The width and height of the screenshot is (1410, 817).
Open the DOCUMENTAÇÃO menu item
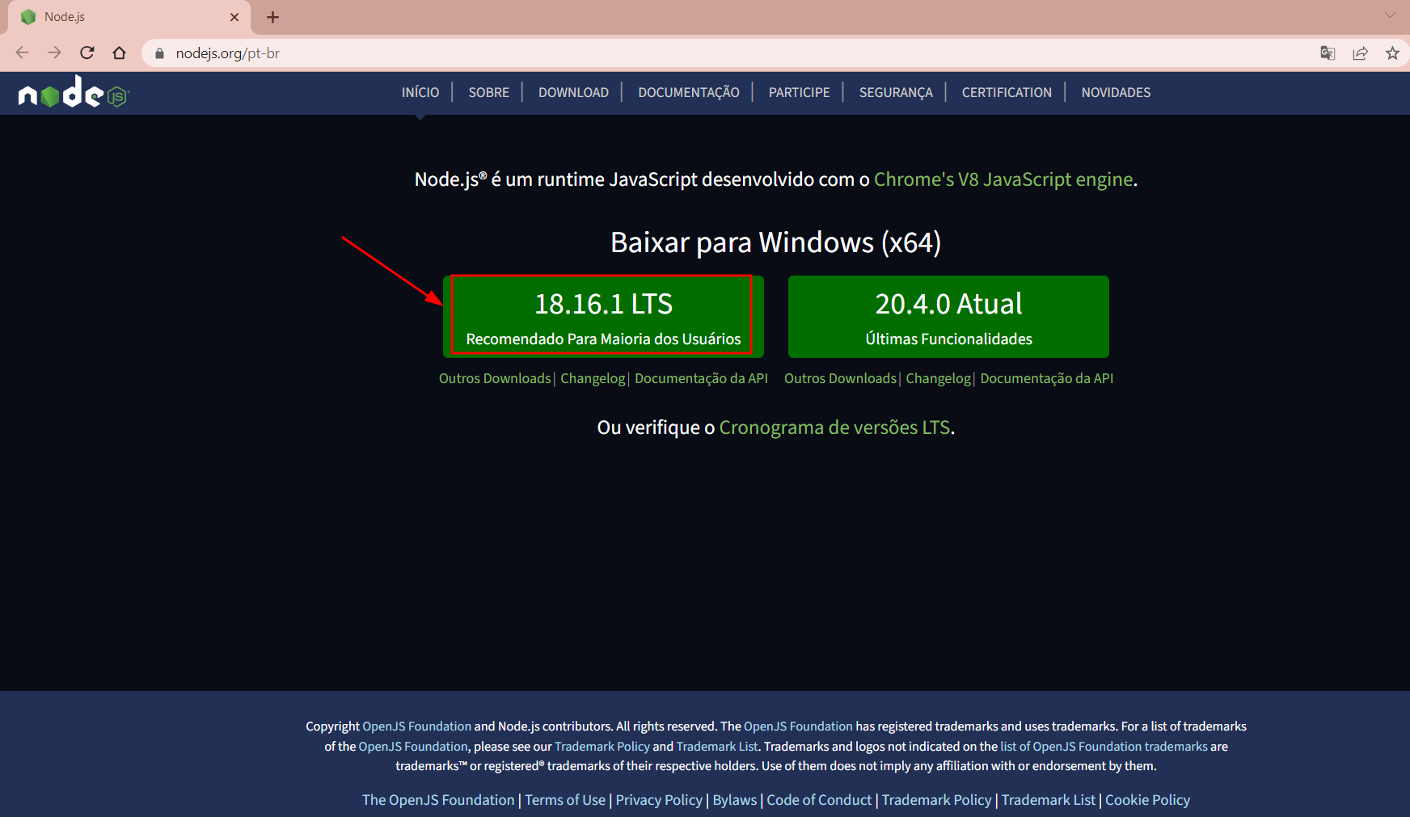689,92
